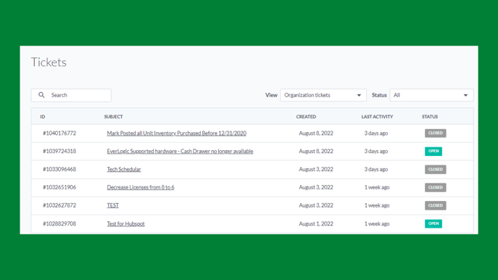Image resolution: width=498 pixels, height=280 pixels.
Task: Open the Tech Schedular ticket
Action: [x=124, y=170]
